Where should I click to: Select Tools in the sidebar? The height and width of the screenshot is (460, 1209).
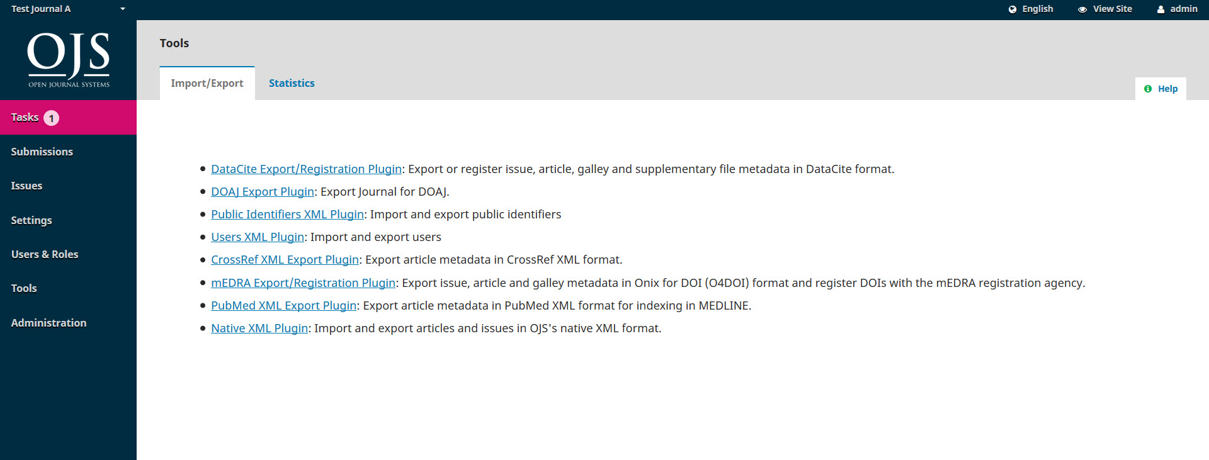[x=68, y=288]
